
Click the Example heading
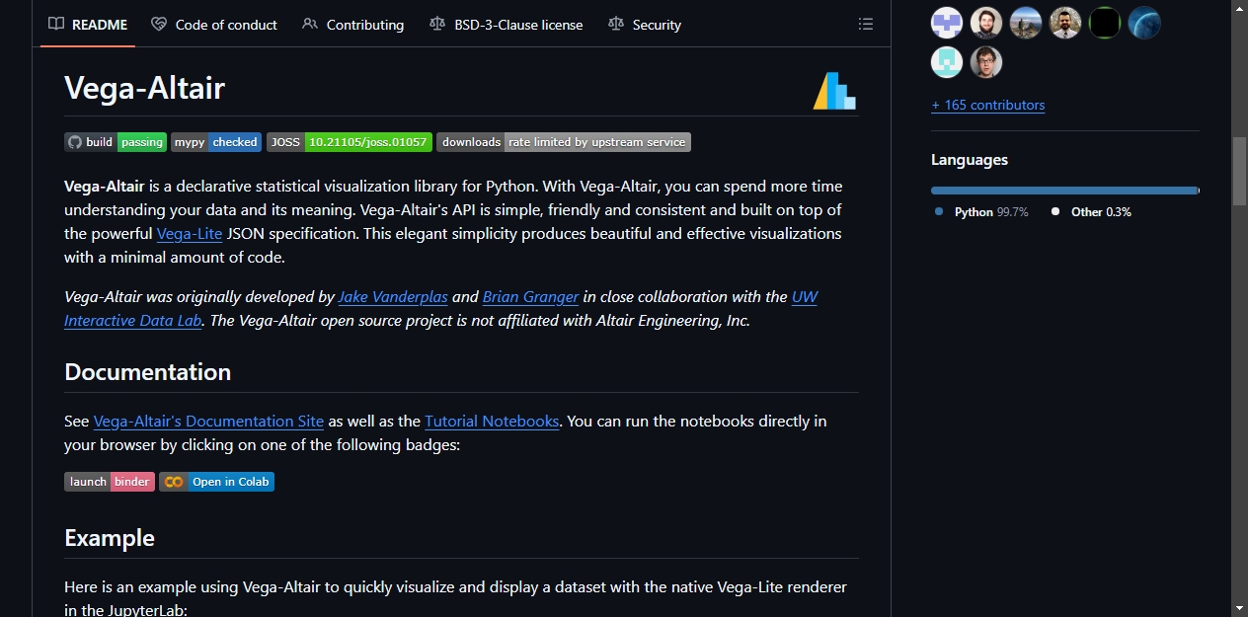110,538
